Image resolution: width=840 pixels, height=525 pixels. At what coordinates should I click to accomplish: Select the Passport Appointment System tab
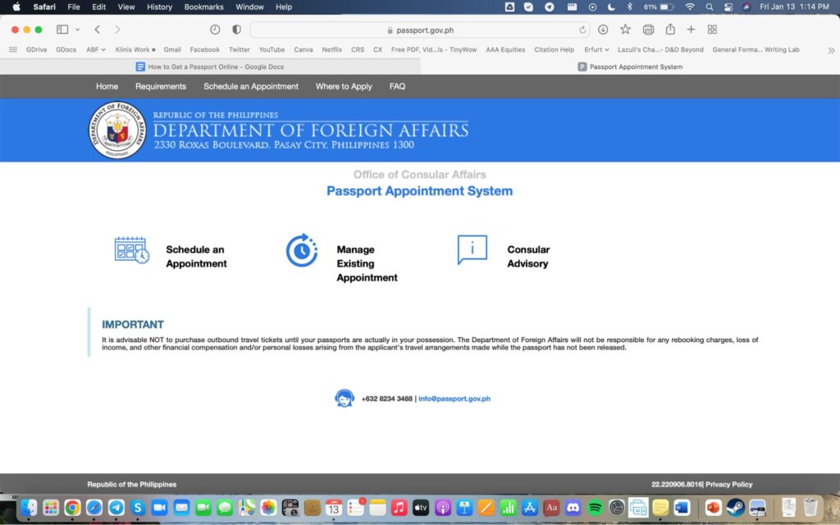pos(630,67)
